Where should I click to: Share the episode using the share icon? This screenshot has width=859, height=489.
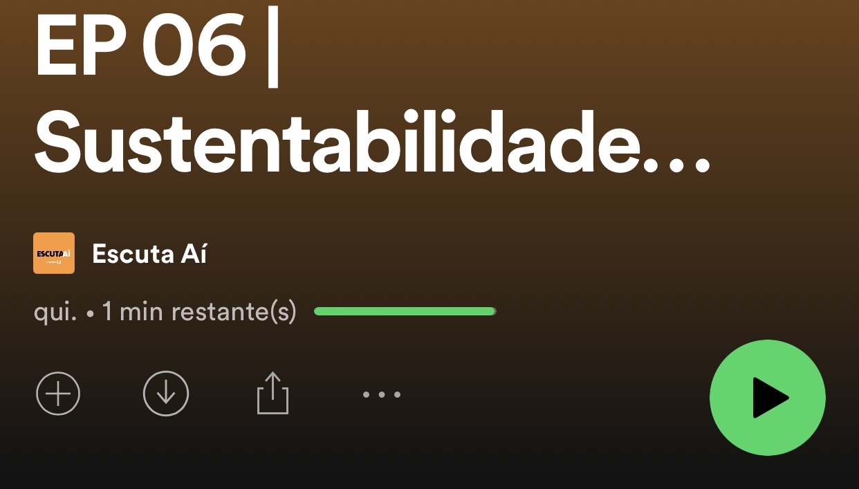273,393
